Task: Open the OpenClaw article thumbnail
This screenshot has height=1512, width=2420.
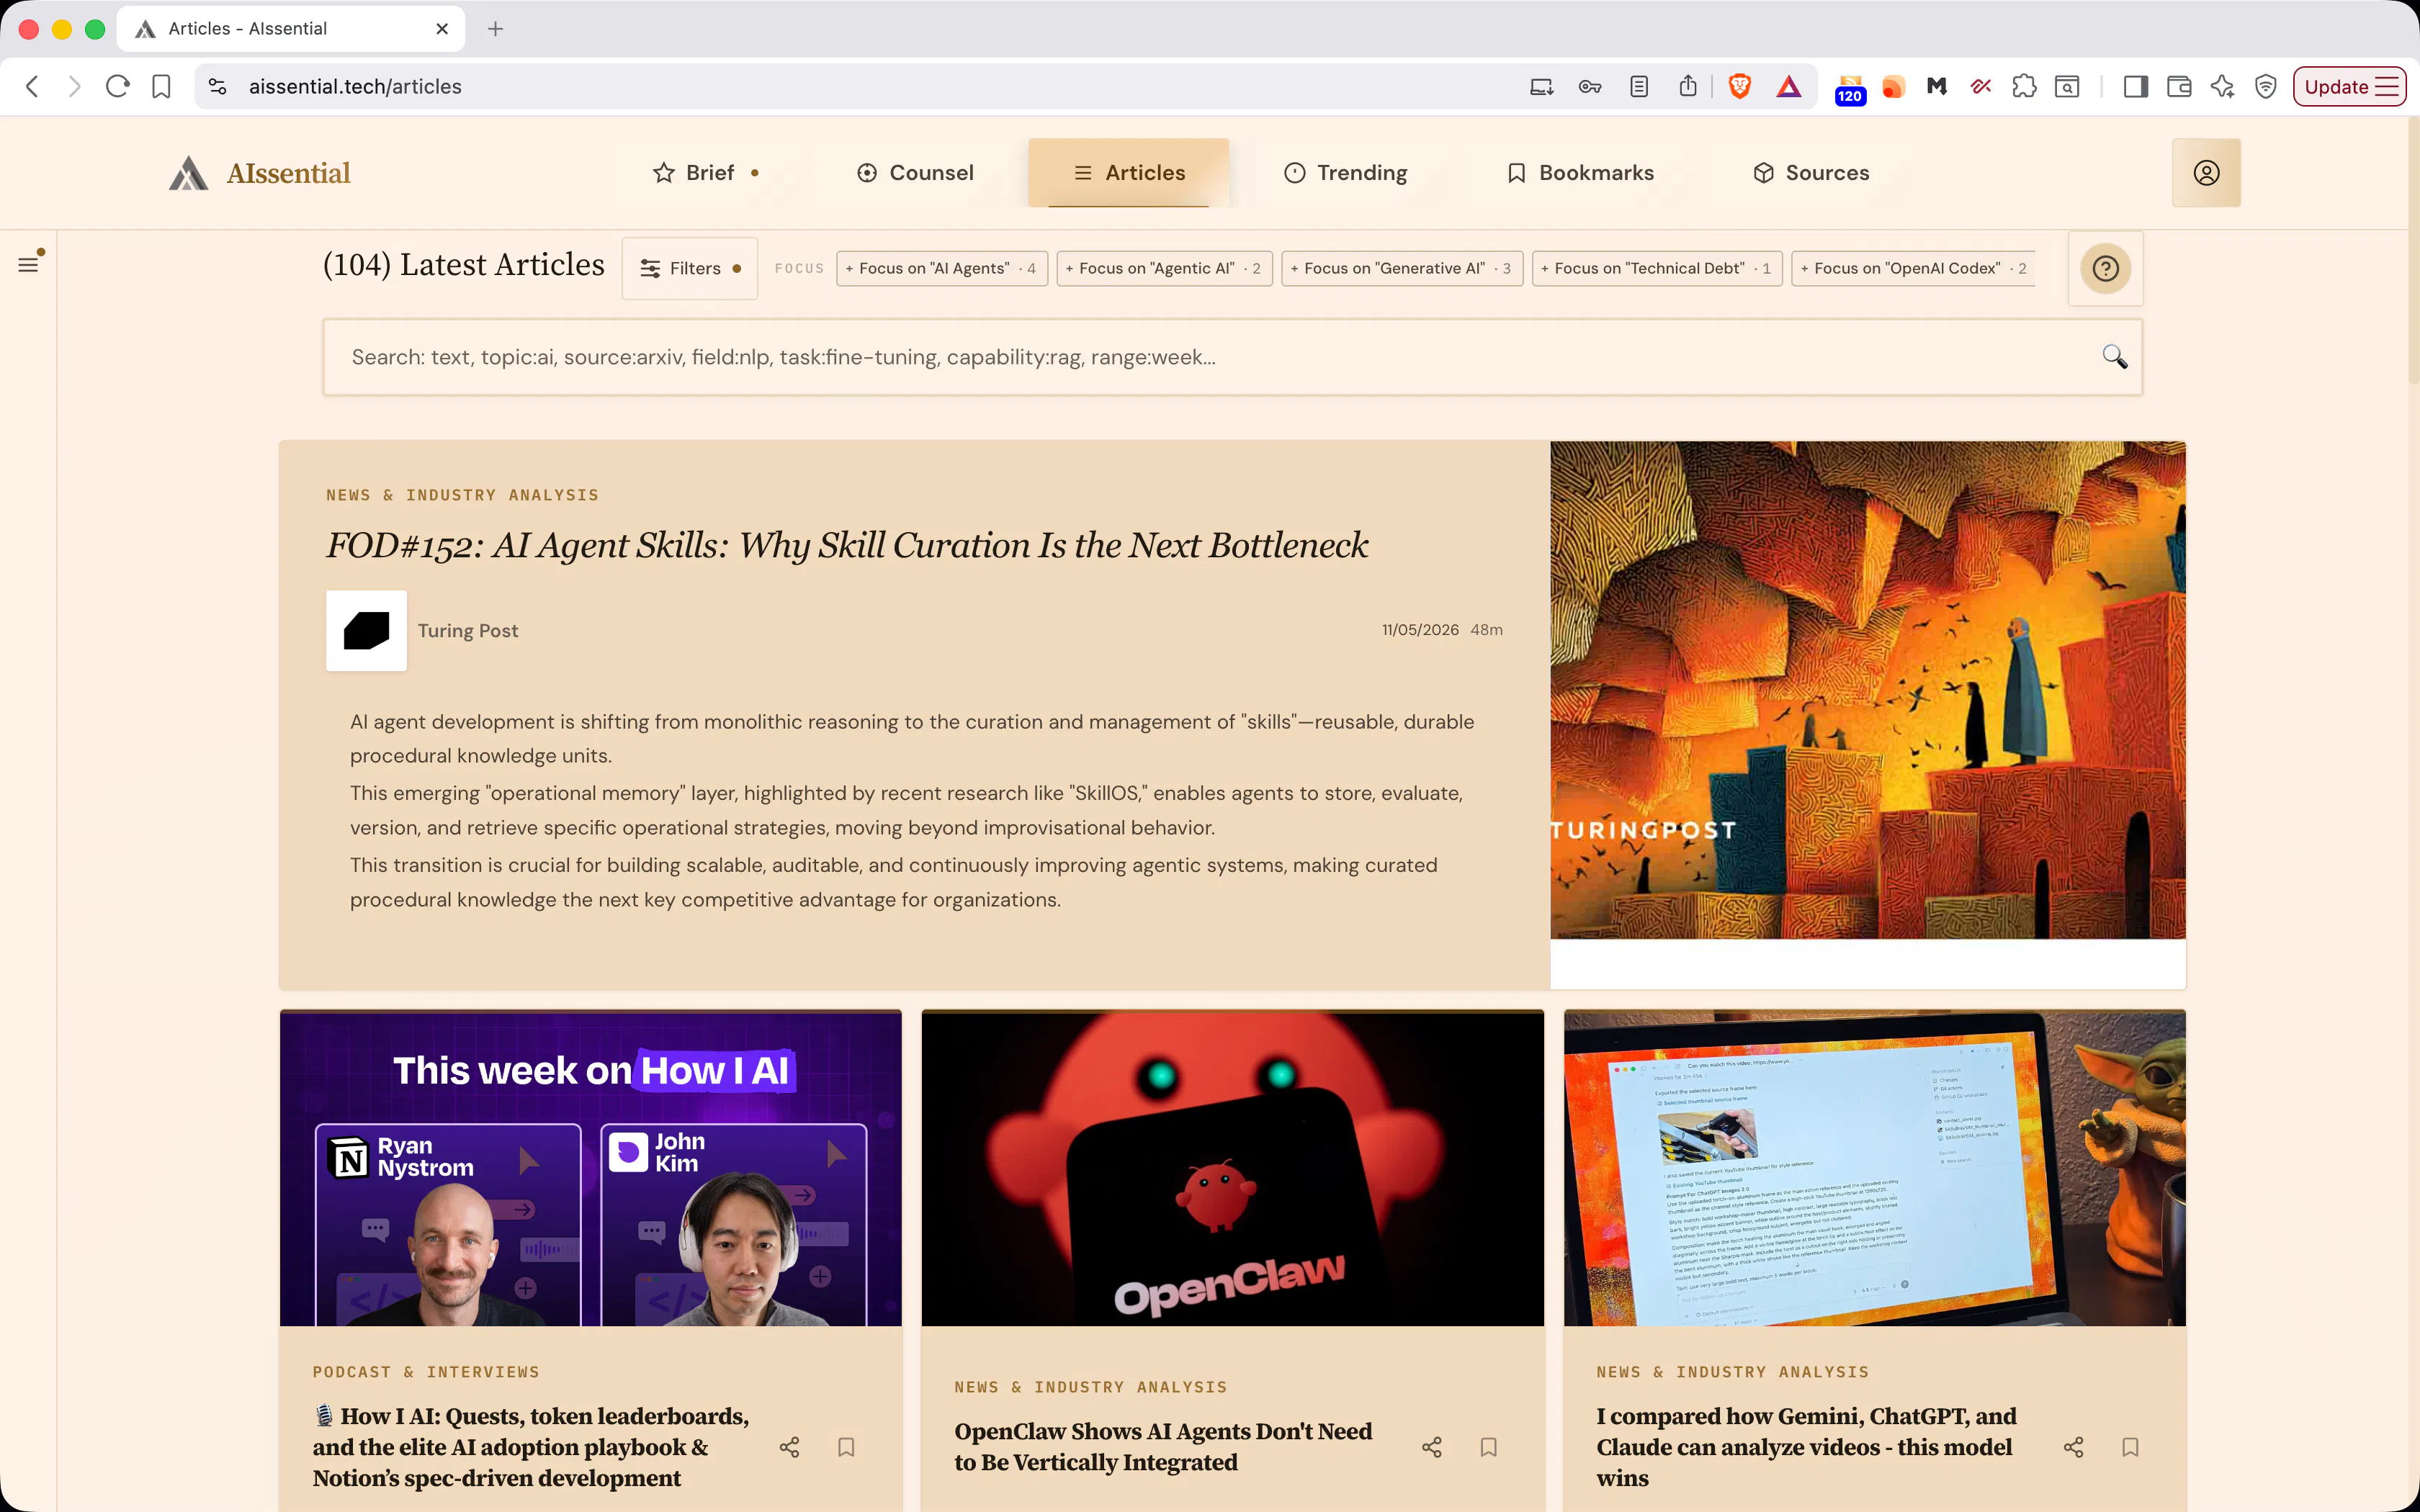Action: (1232, 1168)
